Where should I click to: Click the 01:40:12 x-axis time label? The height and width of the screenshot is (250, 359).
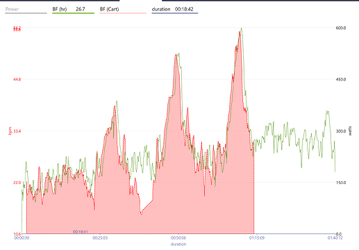pyautogui.click(x=335, y=238)
